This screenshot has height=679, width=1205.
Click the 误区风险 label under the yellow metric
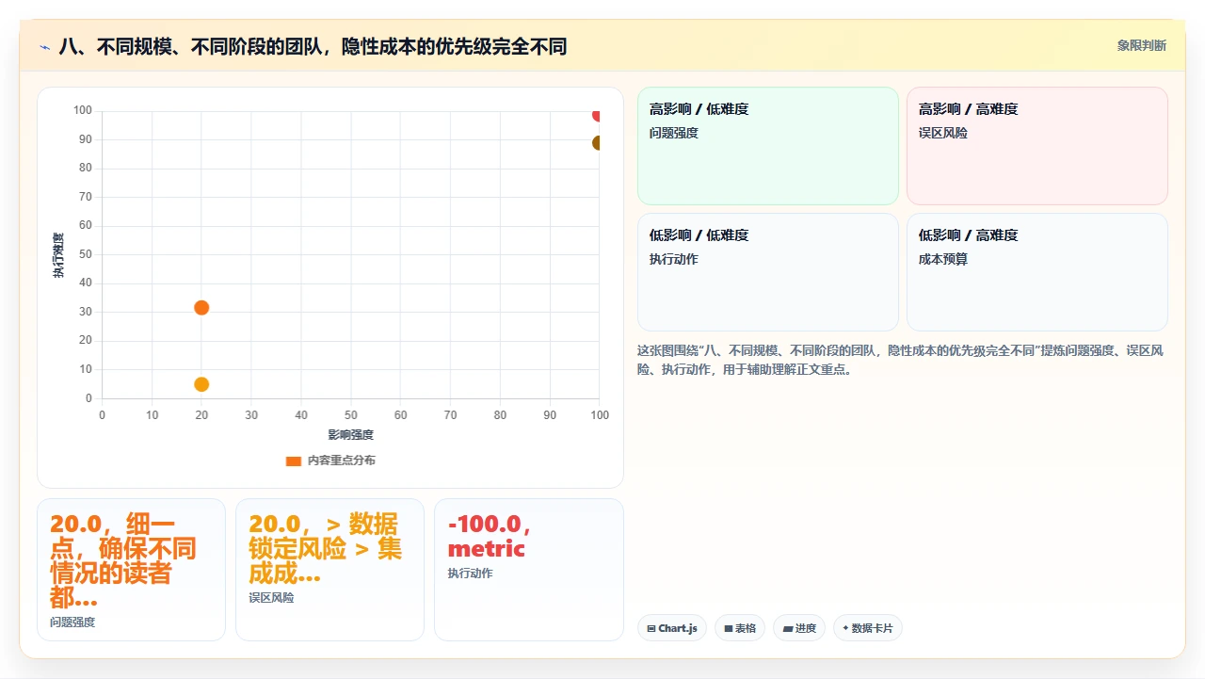click(x=271, y=598)
